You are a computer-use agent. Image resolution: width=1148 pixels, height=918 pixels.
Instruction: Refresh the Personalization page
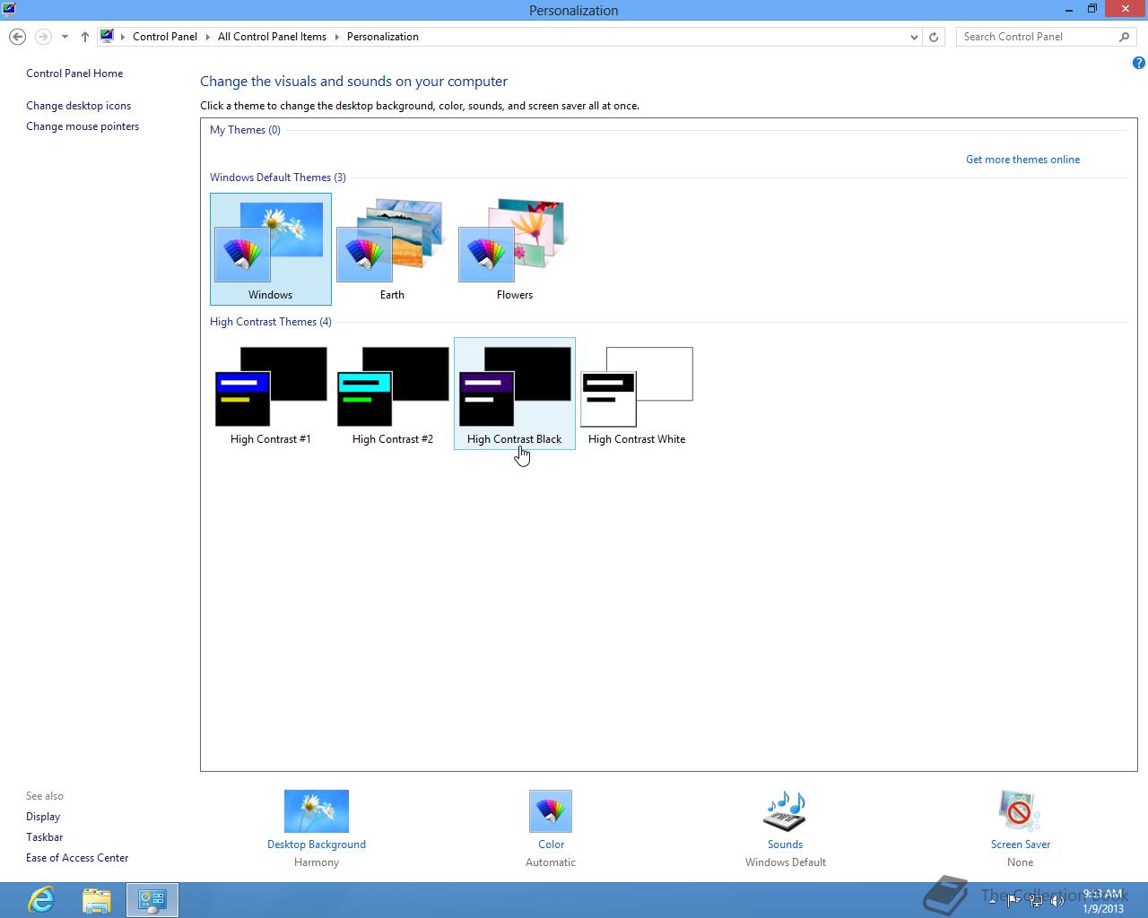[934, 37]
